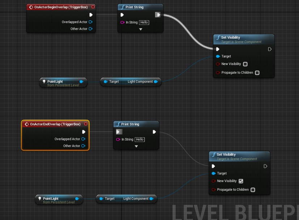Check Propagate to Children in EndOverlap Set Visibility node
This screenshot has height=220, width=299.
pos(253,190)
